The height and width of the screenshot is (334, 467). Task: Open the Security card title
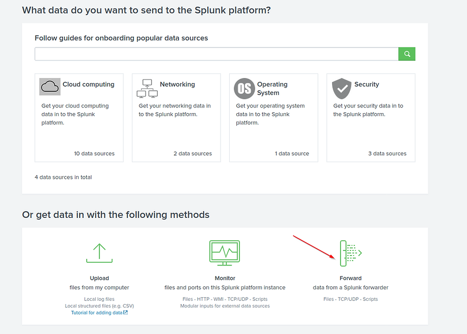[x=366, y=84]
